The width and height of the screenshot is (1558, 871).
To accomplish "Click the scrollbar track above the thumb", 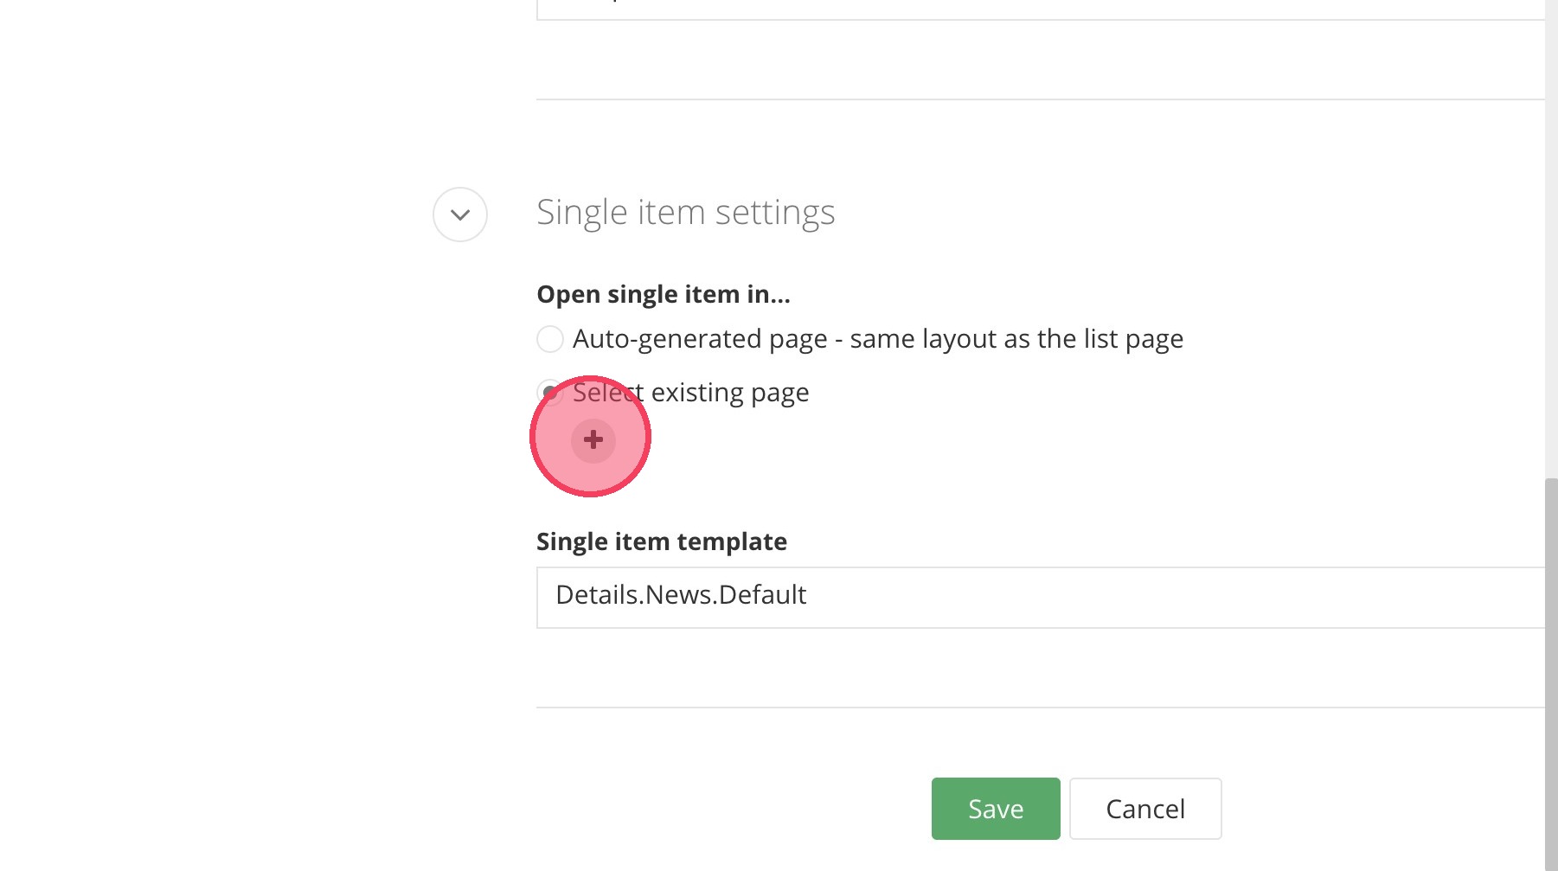I will click(x=1551, y=259).
